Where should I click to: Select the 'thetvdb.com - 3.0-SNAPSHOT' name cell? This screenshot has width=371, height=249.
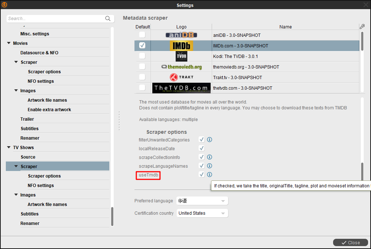coord(286,88)
